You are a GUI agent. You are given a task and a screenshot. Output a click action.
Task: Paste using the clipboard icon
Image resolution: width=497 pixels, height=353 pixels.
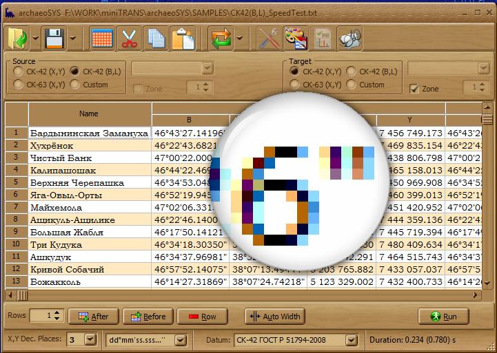[x=183, y=38]
